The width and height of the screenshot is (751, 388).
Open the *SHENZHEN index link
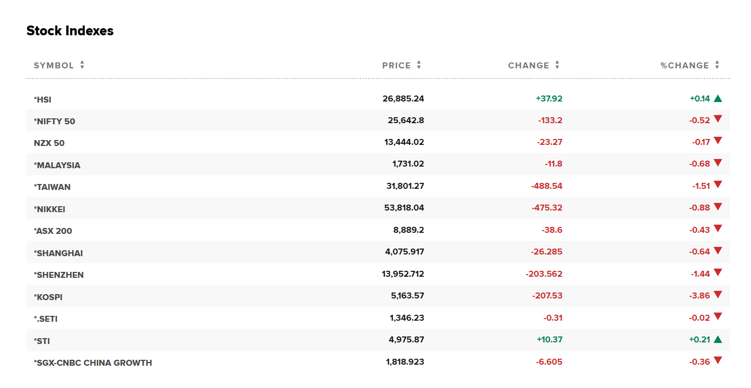59,275
